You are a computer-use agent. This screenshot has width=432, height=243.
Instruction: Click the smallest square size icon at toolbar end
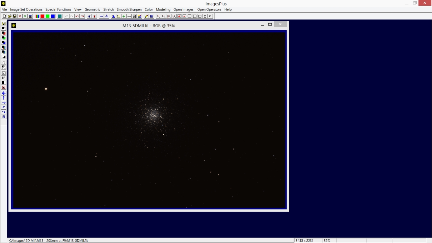(x=210, y=16)
